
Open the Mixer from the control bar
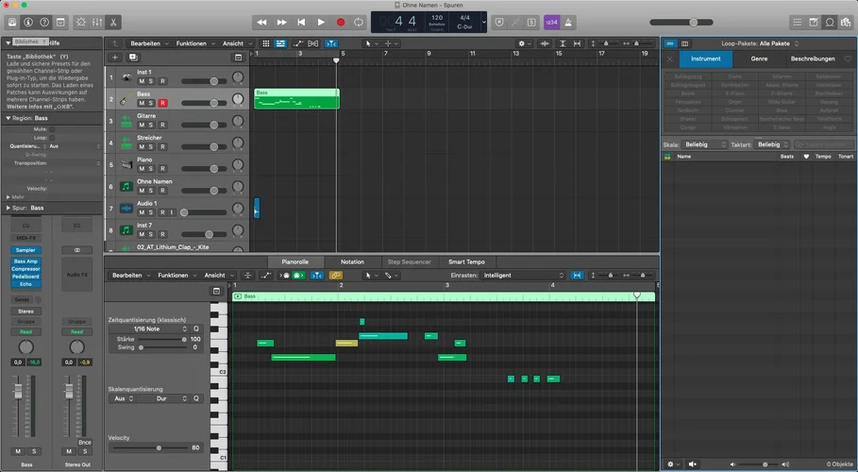click(x=95, y=22)
